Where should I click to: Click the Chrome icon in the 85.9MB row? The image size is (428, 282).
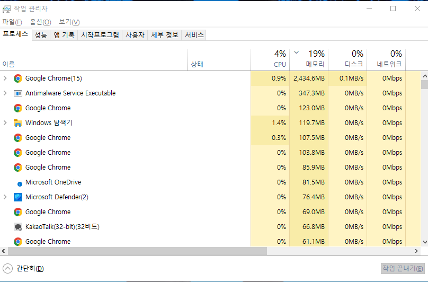[x=18, y=168]
